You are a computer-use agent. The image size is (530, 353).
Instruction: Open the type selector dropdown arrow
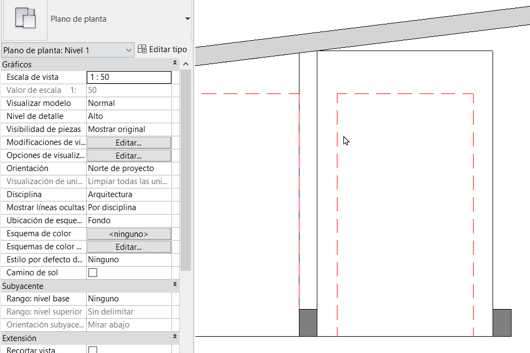click(188, 18)
